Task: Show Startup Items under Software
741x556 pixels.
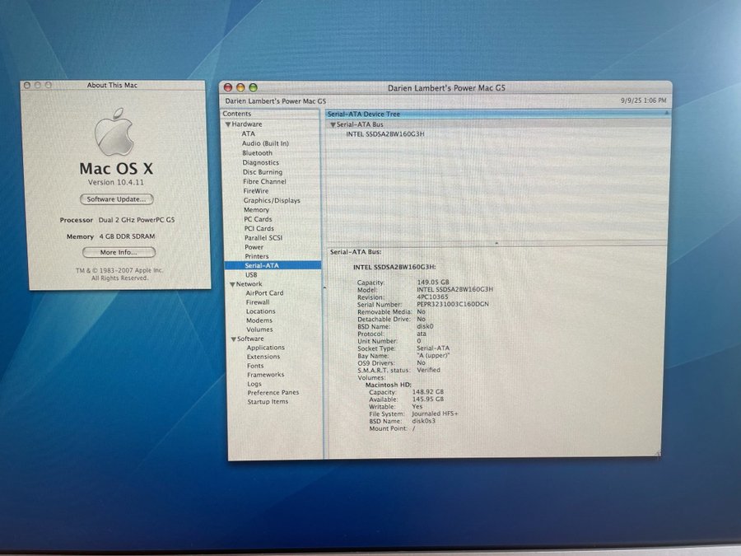Action: pos(268,402)
